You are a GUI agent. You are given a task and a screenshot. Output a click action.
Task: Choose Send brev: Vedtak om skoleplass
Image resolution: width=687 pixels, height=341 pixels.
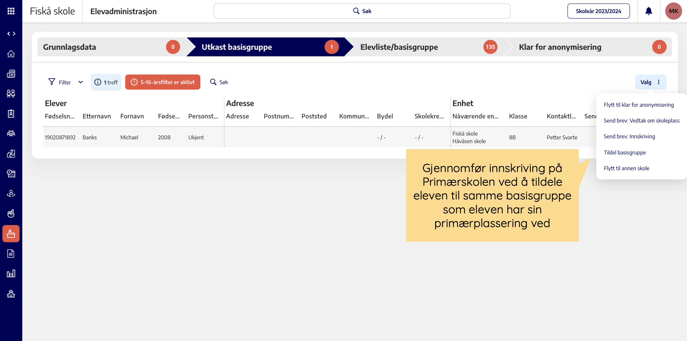coord(642,121)
